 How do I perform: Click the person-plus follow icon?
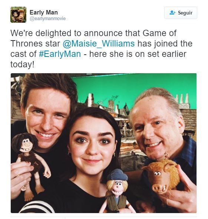pyautogui.click(x=172, y=13)
